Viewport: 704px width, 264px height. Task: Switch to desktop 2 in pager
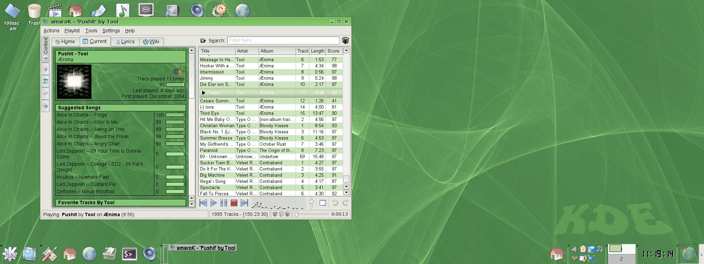[622, 259]
